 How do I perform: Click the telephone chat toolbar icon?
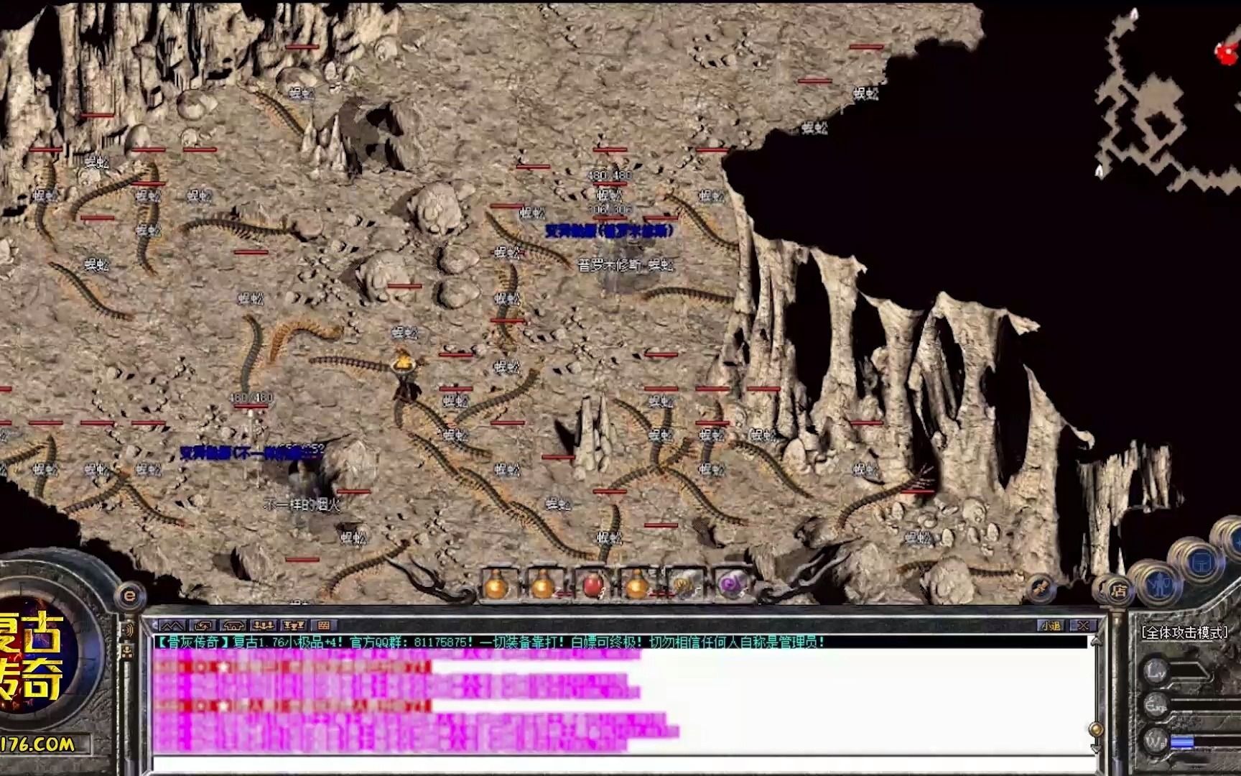[233, 625]
